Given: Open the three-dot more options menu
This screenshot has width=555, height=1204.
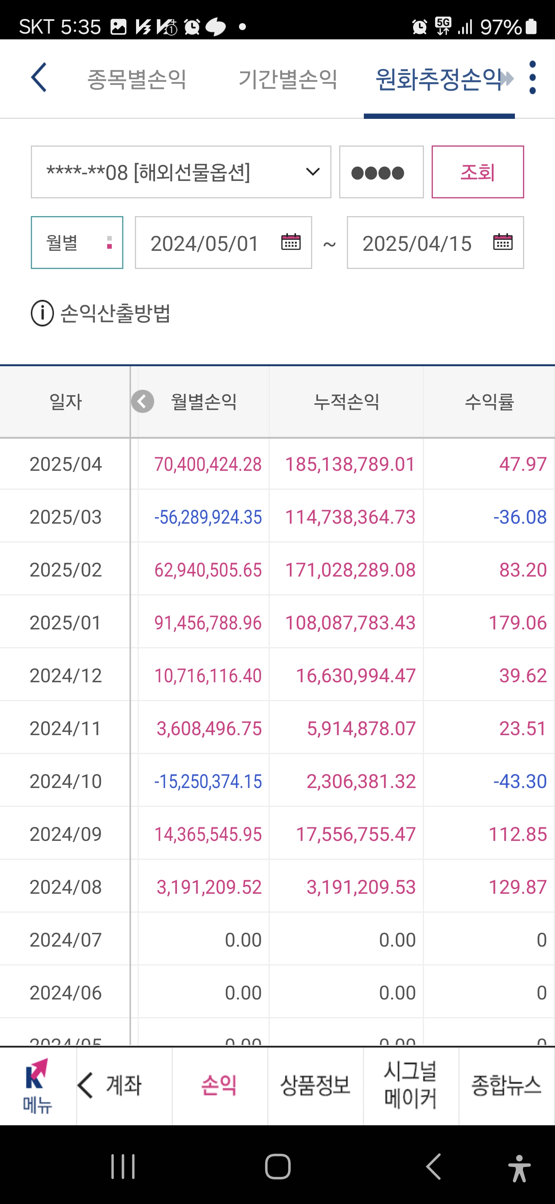Looking at the screenshot, I should [x=533, y=78].
